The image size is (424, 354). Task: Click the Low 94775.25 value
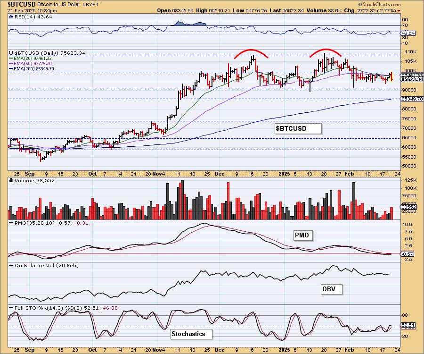pos(250,10)
